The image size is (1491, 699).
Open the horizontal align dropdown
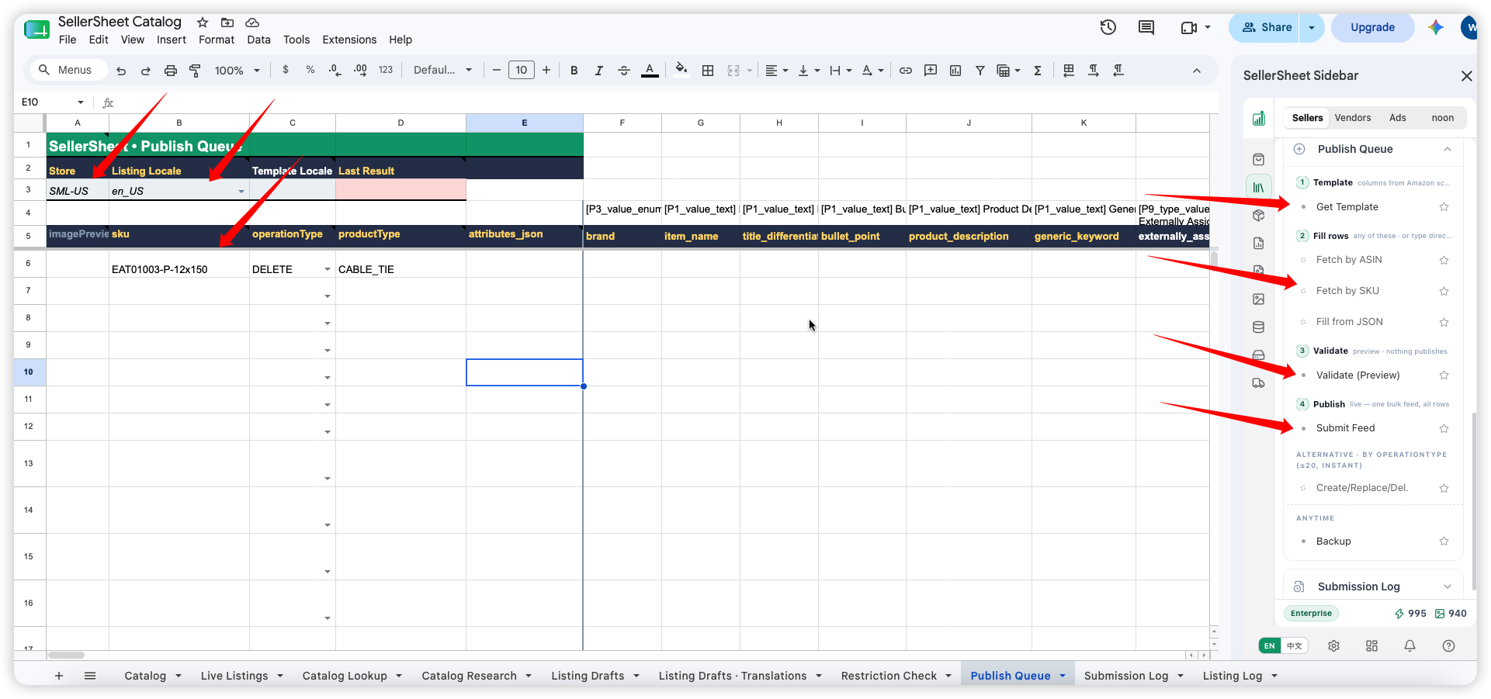[777, 71]
